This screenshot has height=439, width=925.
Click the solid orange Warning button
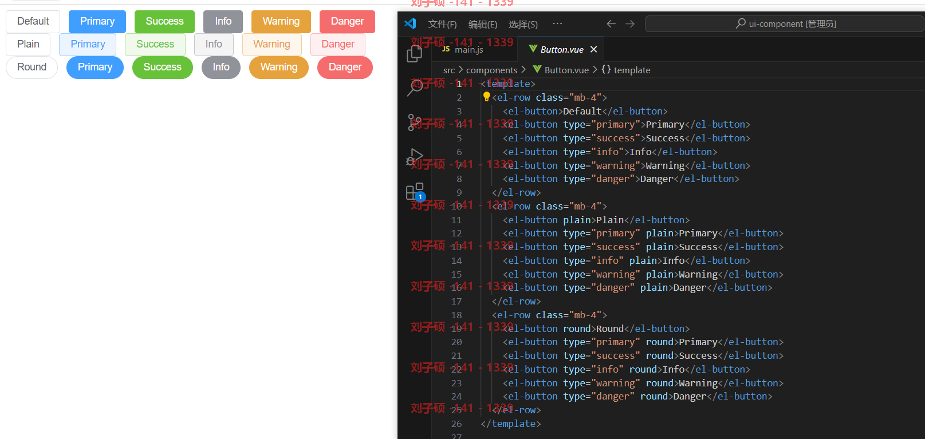pyautogui.click(x=281, y=21)
